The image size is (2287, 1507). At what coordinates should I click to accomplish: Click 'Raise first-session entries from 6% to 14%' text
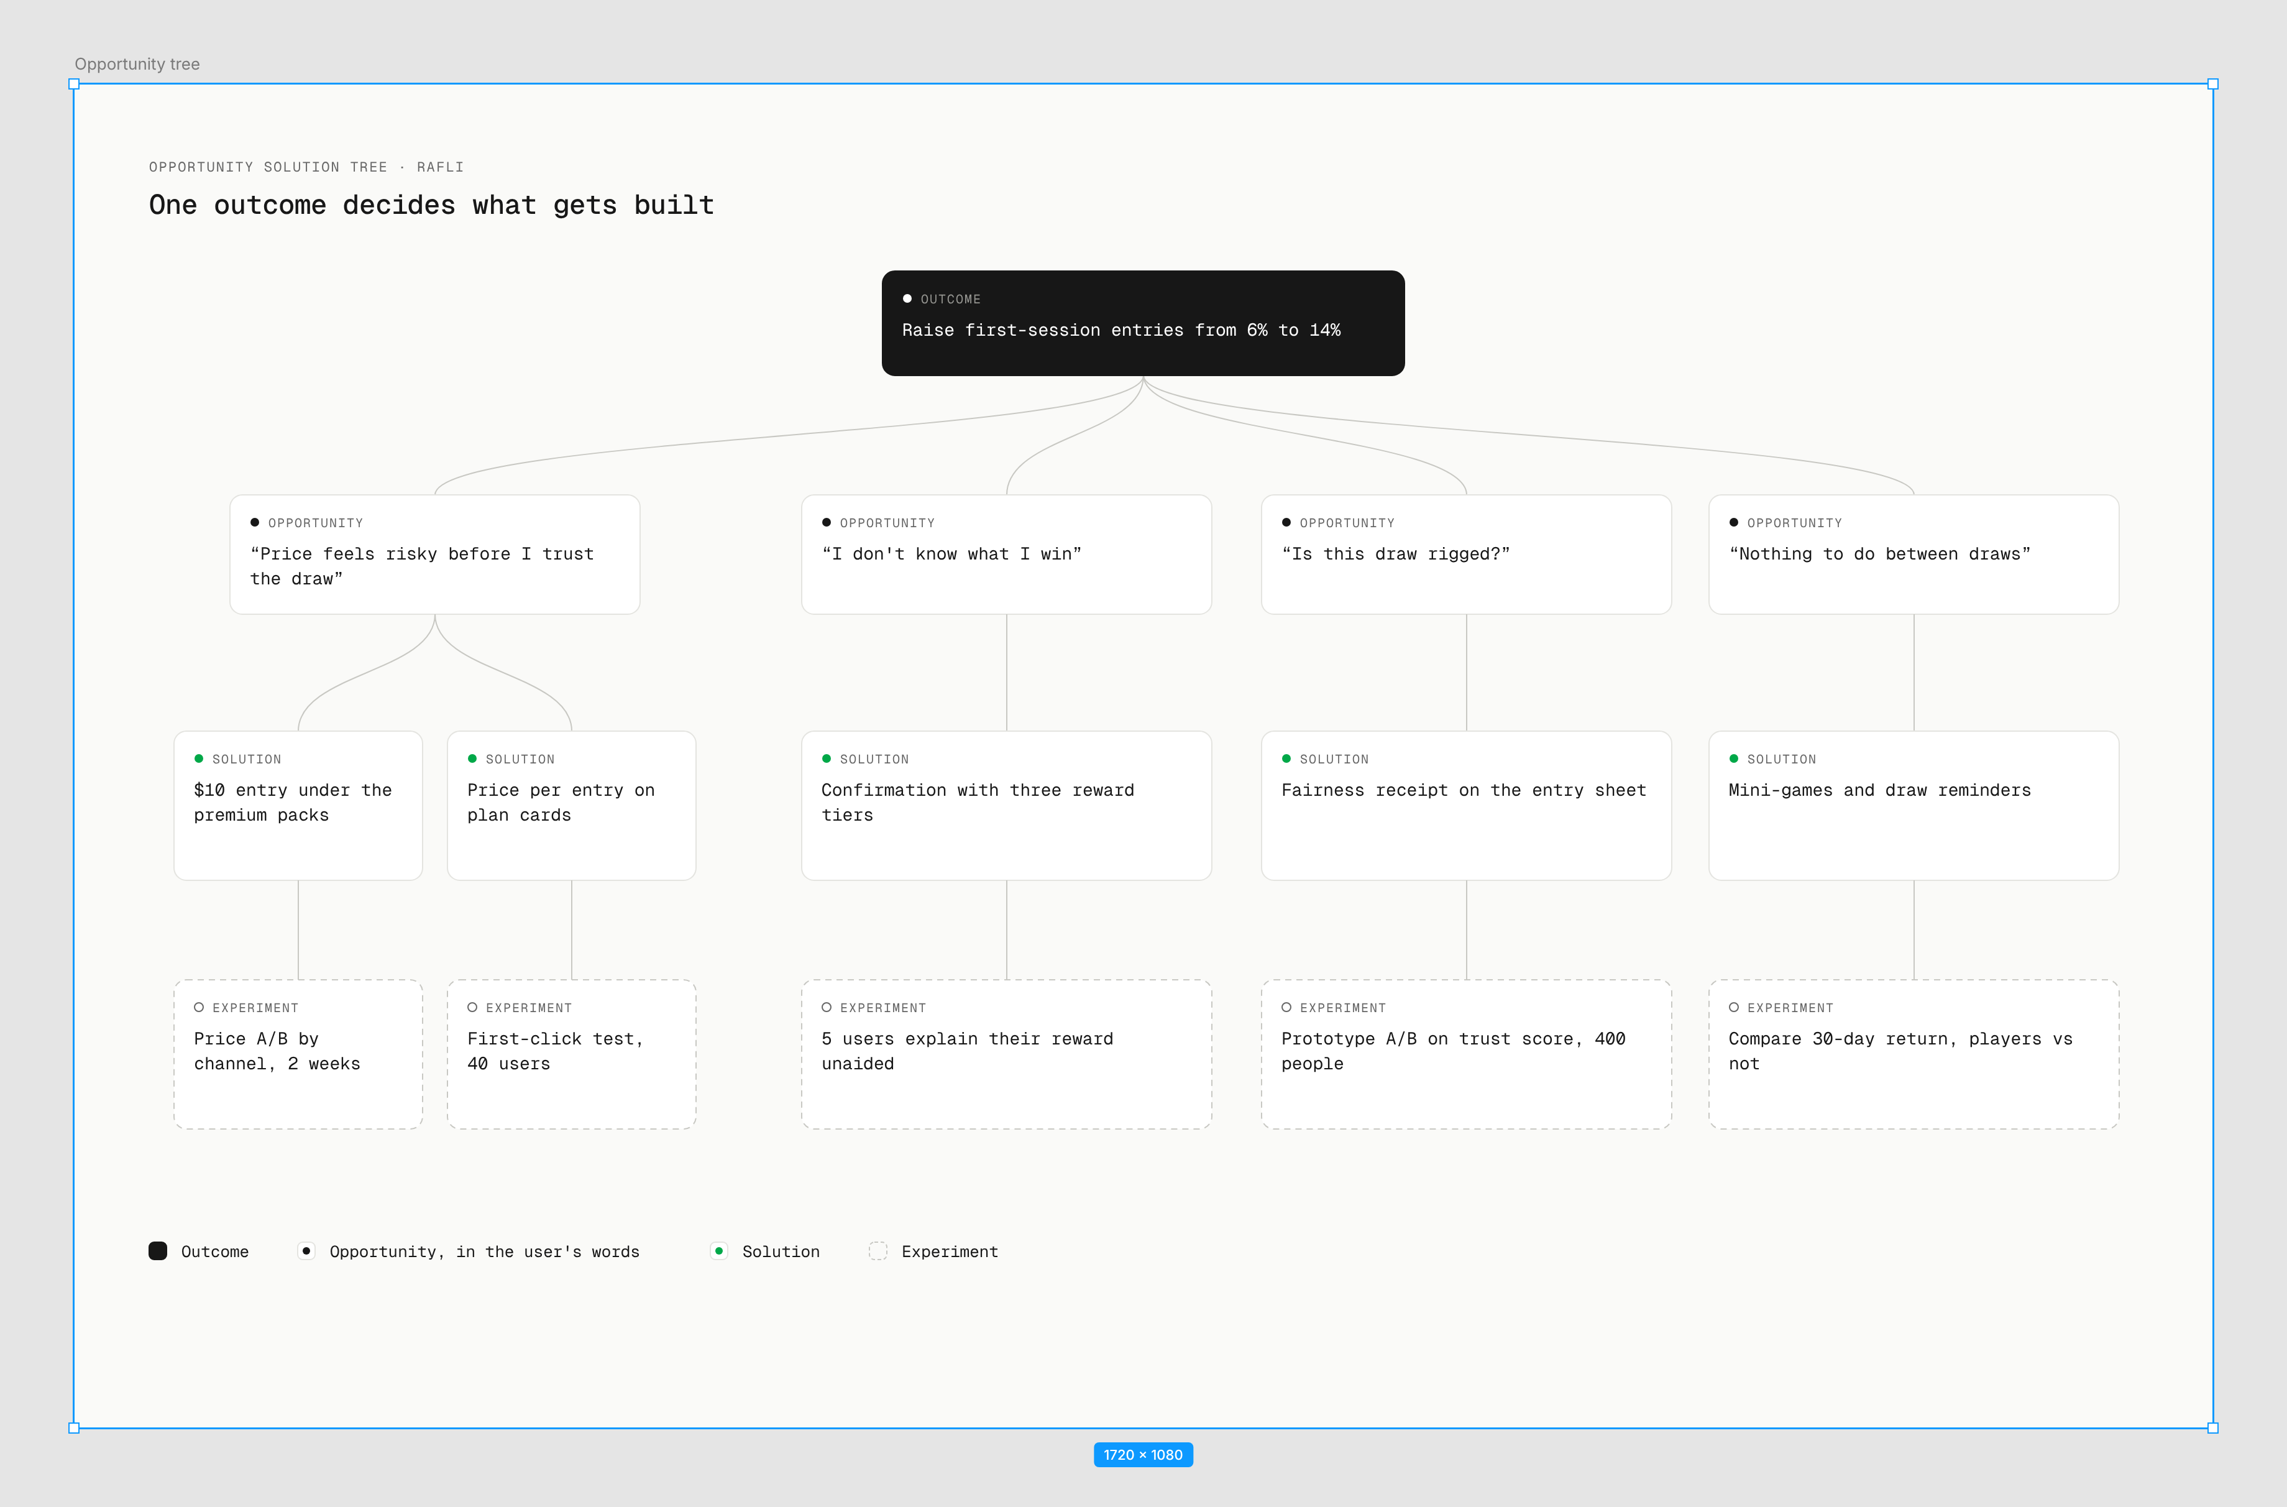click(1121, 330)
